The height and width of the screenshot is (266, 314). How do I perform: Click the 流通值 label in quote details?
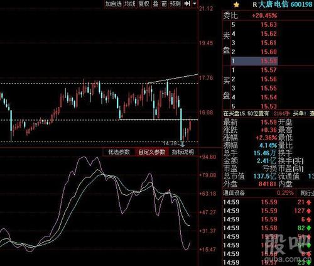click(x=289, y=176)
